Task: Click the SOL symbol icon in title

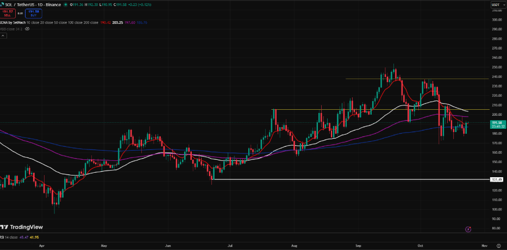Action: pos(3,5)
